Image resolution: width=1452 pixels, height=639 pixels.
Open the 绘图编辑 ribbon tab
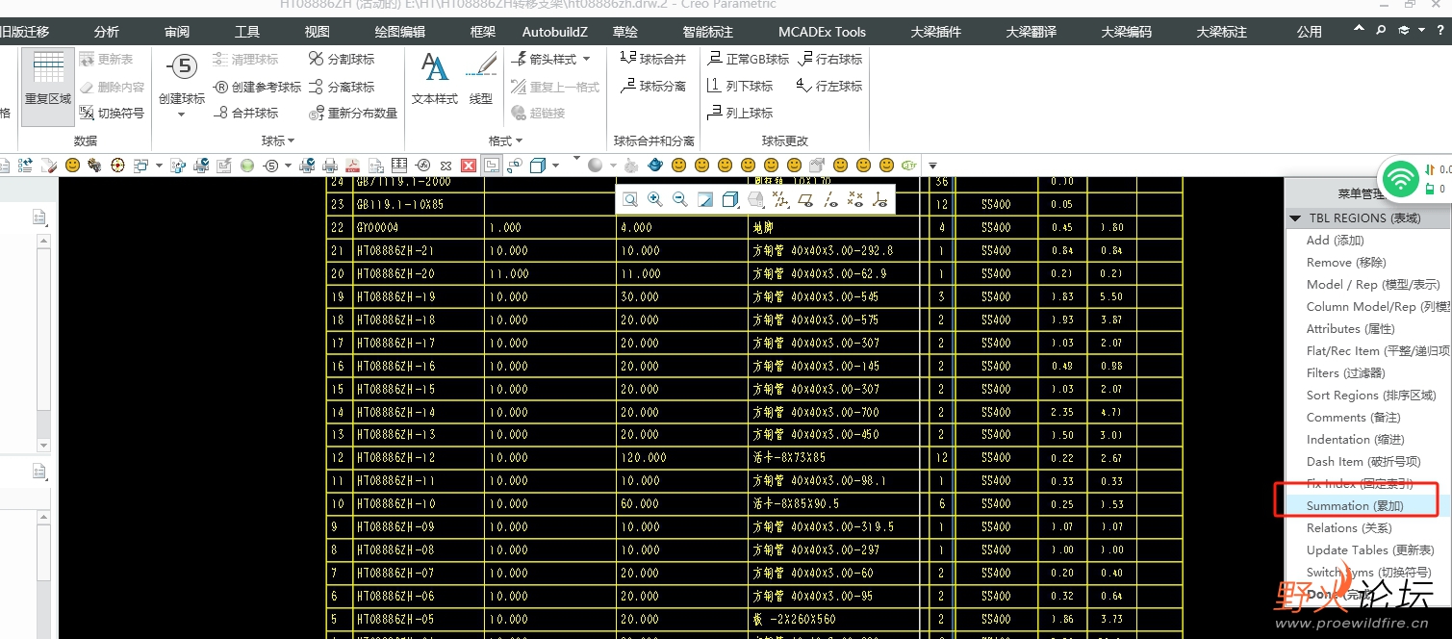[x=400, y=32]
